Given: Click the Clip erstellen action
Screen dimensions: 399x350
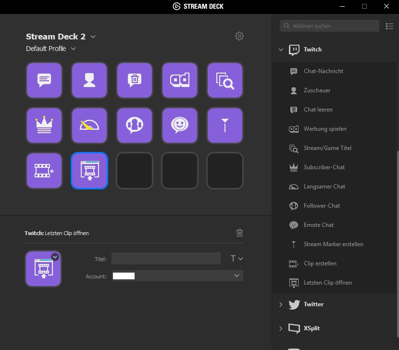Looking at the screenshot, I should (335, 263).
